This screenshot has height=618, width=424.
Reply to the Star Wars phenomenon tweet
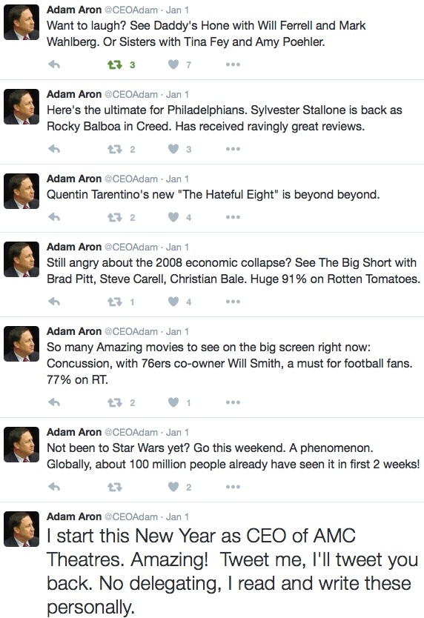54,487
